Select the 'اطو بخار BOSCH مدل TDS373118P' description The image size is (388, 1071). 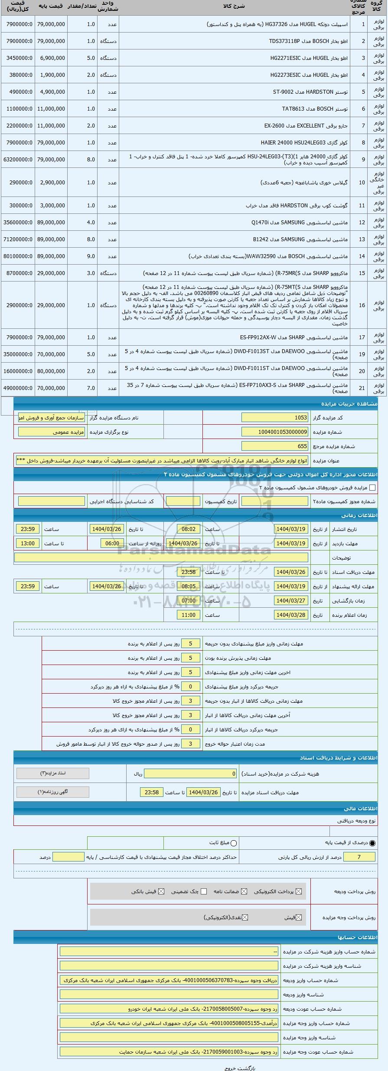[308, 41]
